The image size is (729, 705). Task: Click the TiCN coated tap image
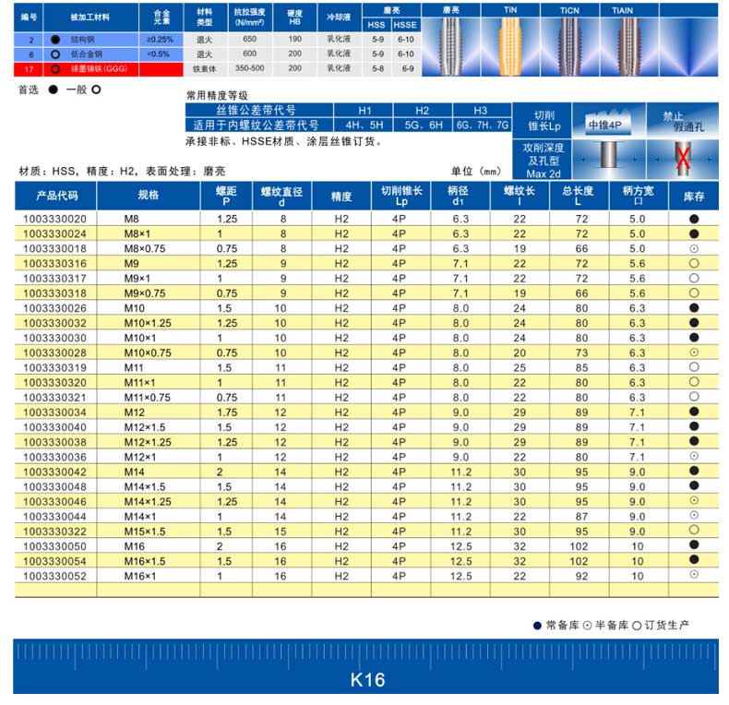571,44
